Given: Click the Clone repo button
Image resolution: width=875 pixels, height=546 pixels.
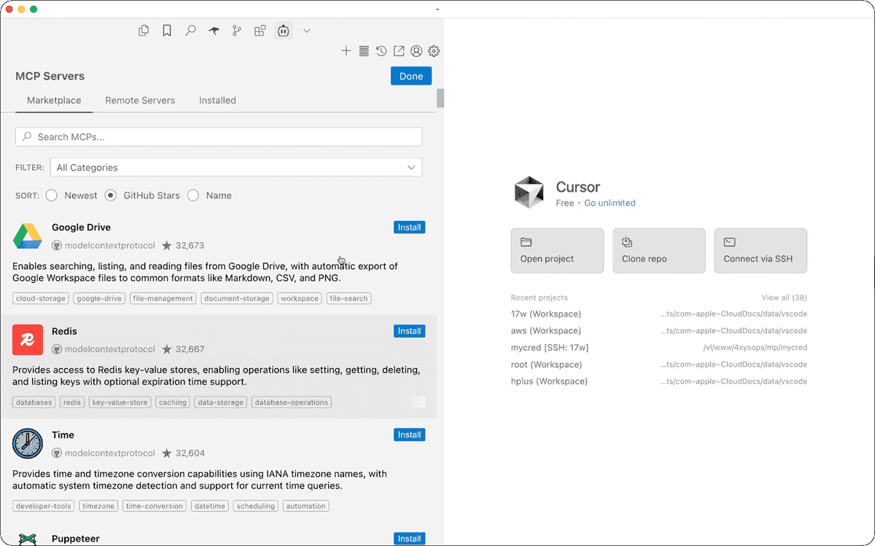Looking at the screenshot, I should pyautogui.click(x=658, y=251).
